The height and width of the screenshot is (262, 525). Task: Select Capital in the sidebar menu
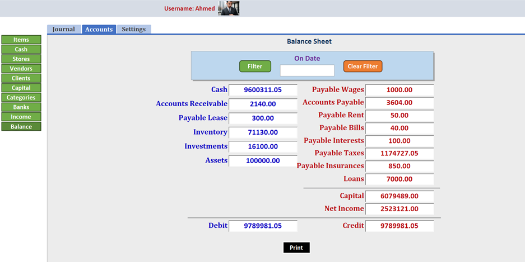click(x=21, y=88)
